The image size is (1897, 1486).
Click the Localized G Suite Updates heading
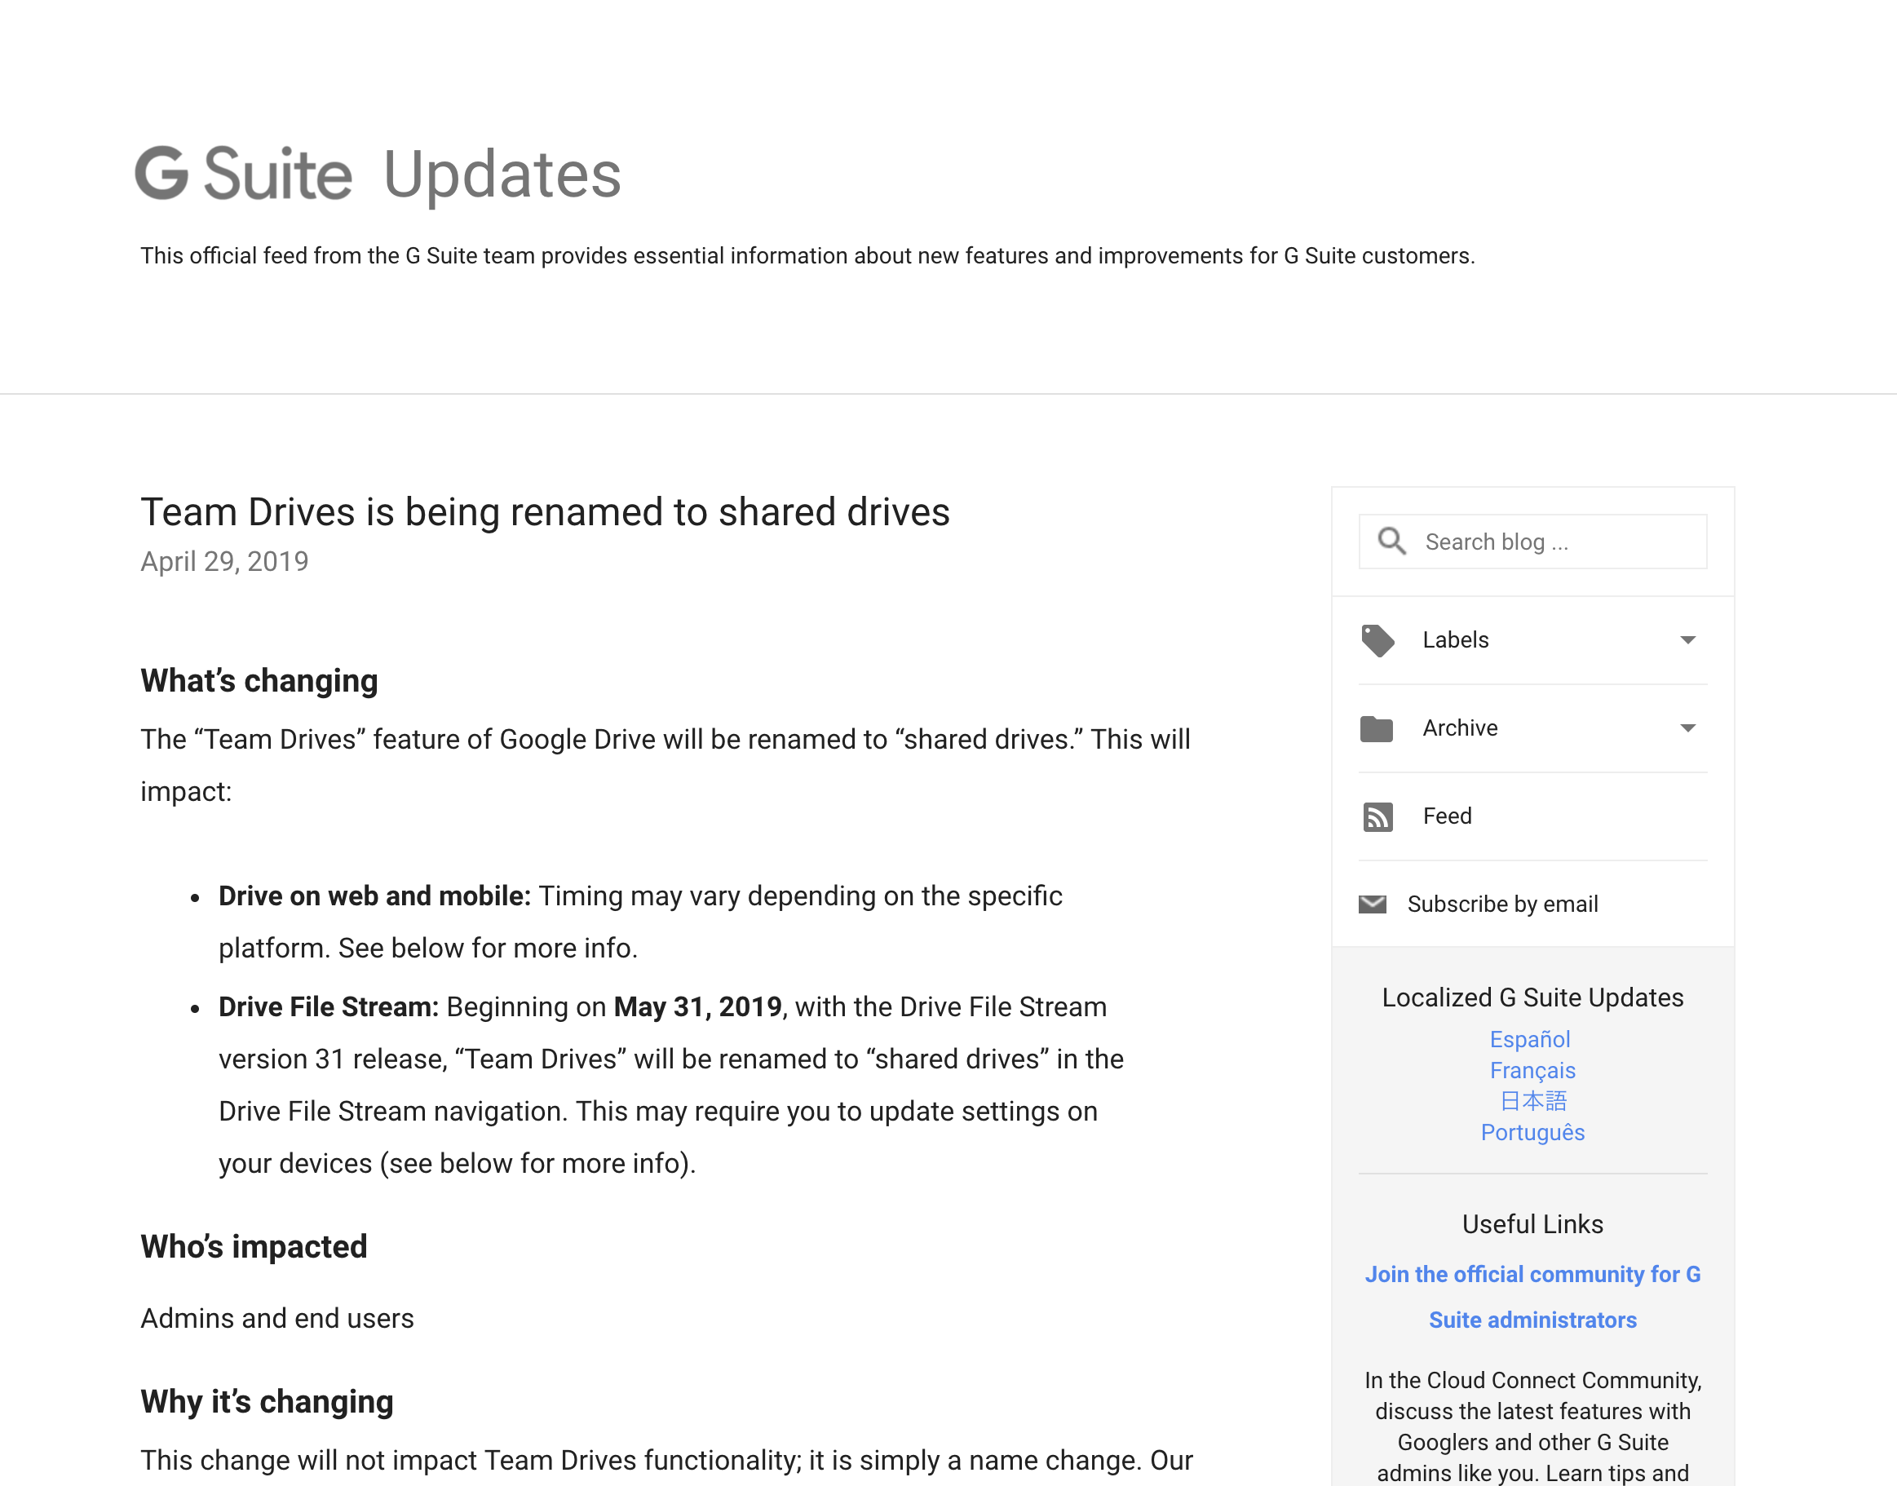[x=1532, y=997]
